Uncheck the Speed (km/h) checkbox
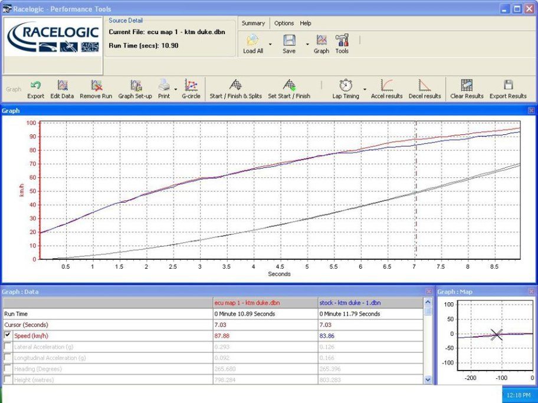Viewport: 538px width, 403px height. tap(8, 335)
